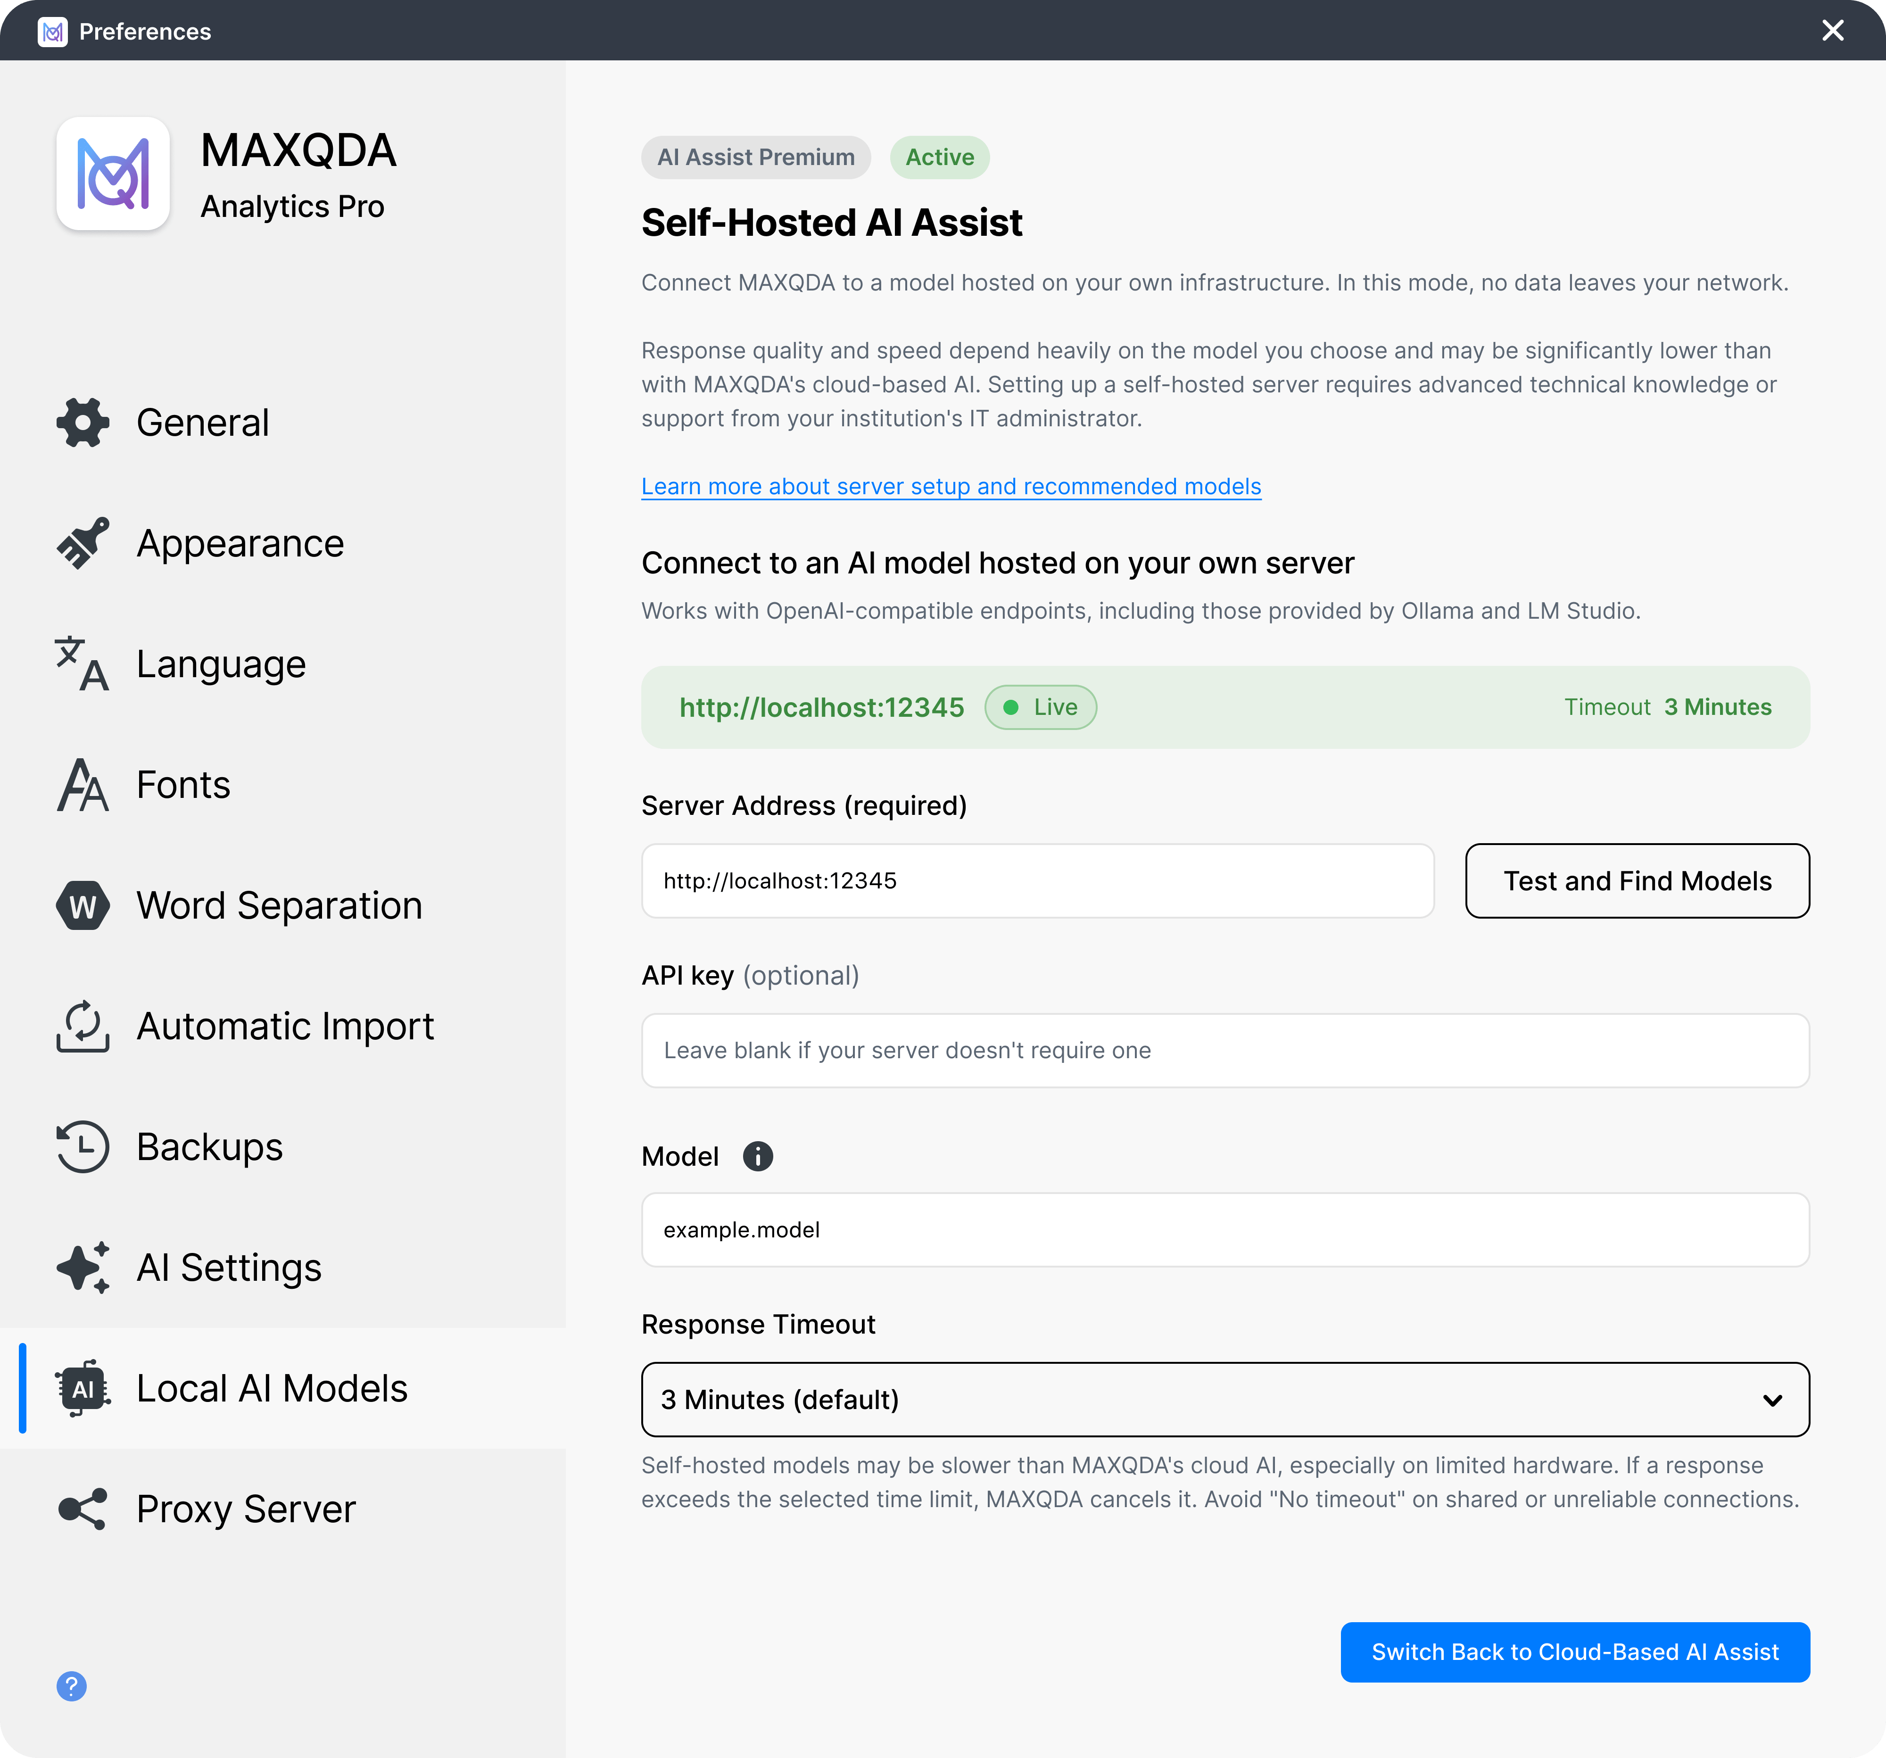Close the Preferences window
Image resolution: width=1886 pixels, height=1758 pixels.
pos(1833,30)
